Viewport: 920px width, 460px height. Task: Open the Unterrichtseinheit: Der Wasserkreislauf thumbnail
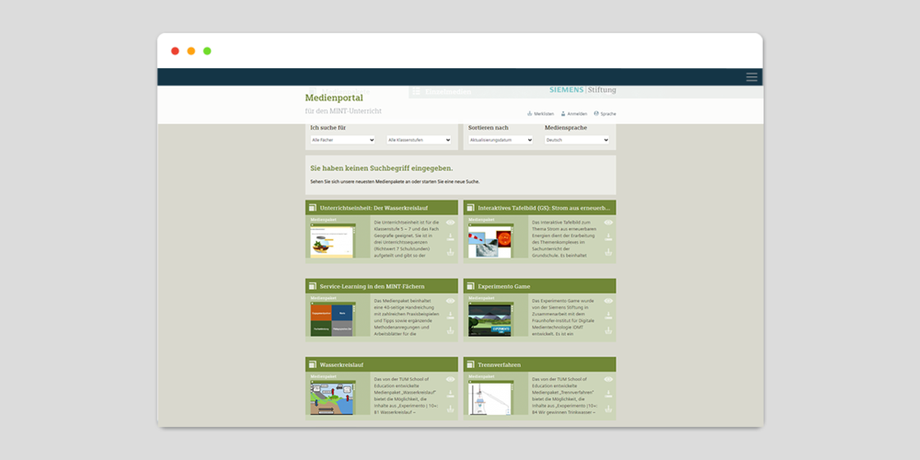(x=333, y=240)
